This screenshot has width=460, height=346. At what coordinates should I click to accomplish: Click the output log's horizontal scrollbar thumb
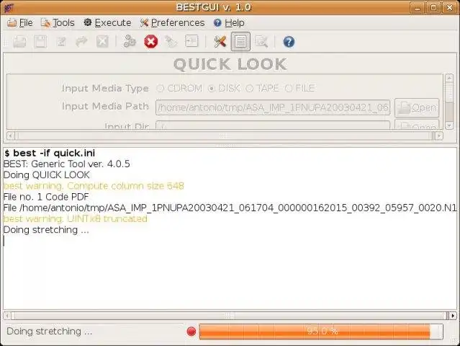[x=230, y=316]
